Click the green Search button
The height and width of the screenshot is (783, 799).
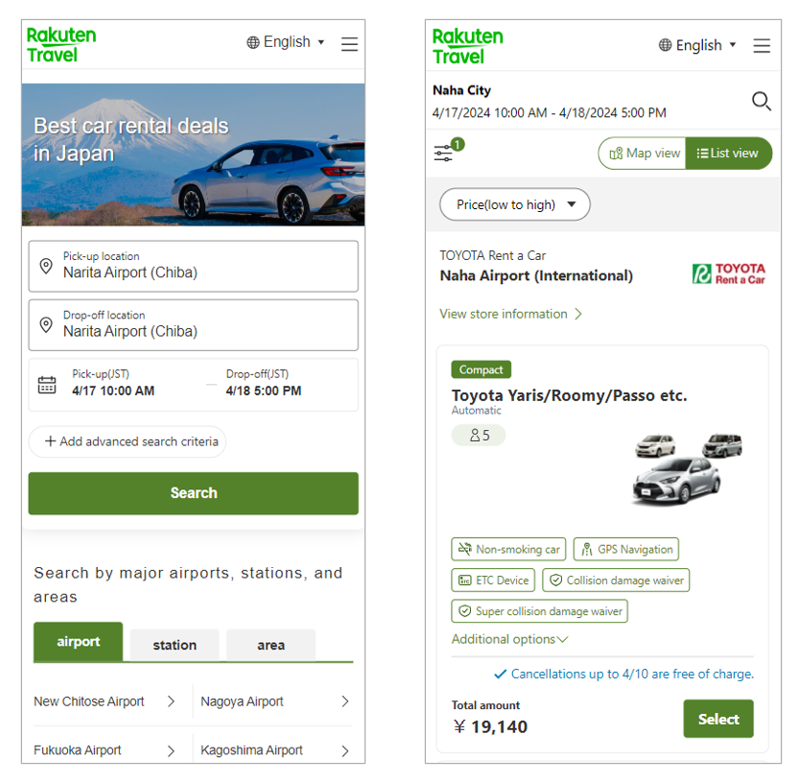[x=194, y=493]
